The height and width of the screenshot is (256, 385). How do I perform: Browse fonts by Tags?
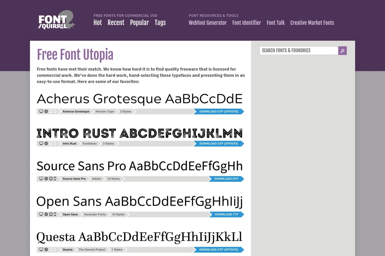tap(160, 23)
